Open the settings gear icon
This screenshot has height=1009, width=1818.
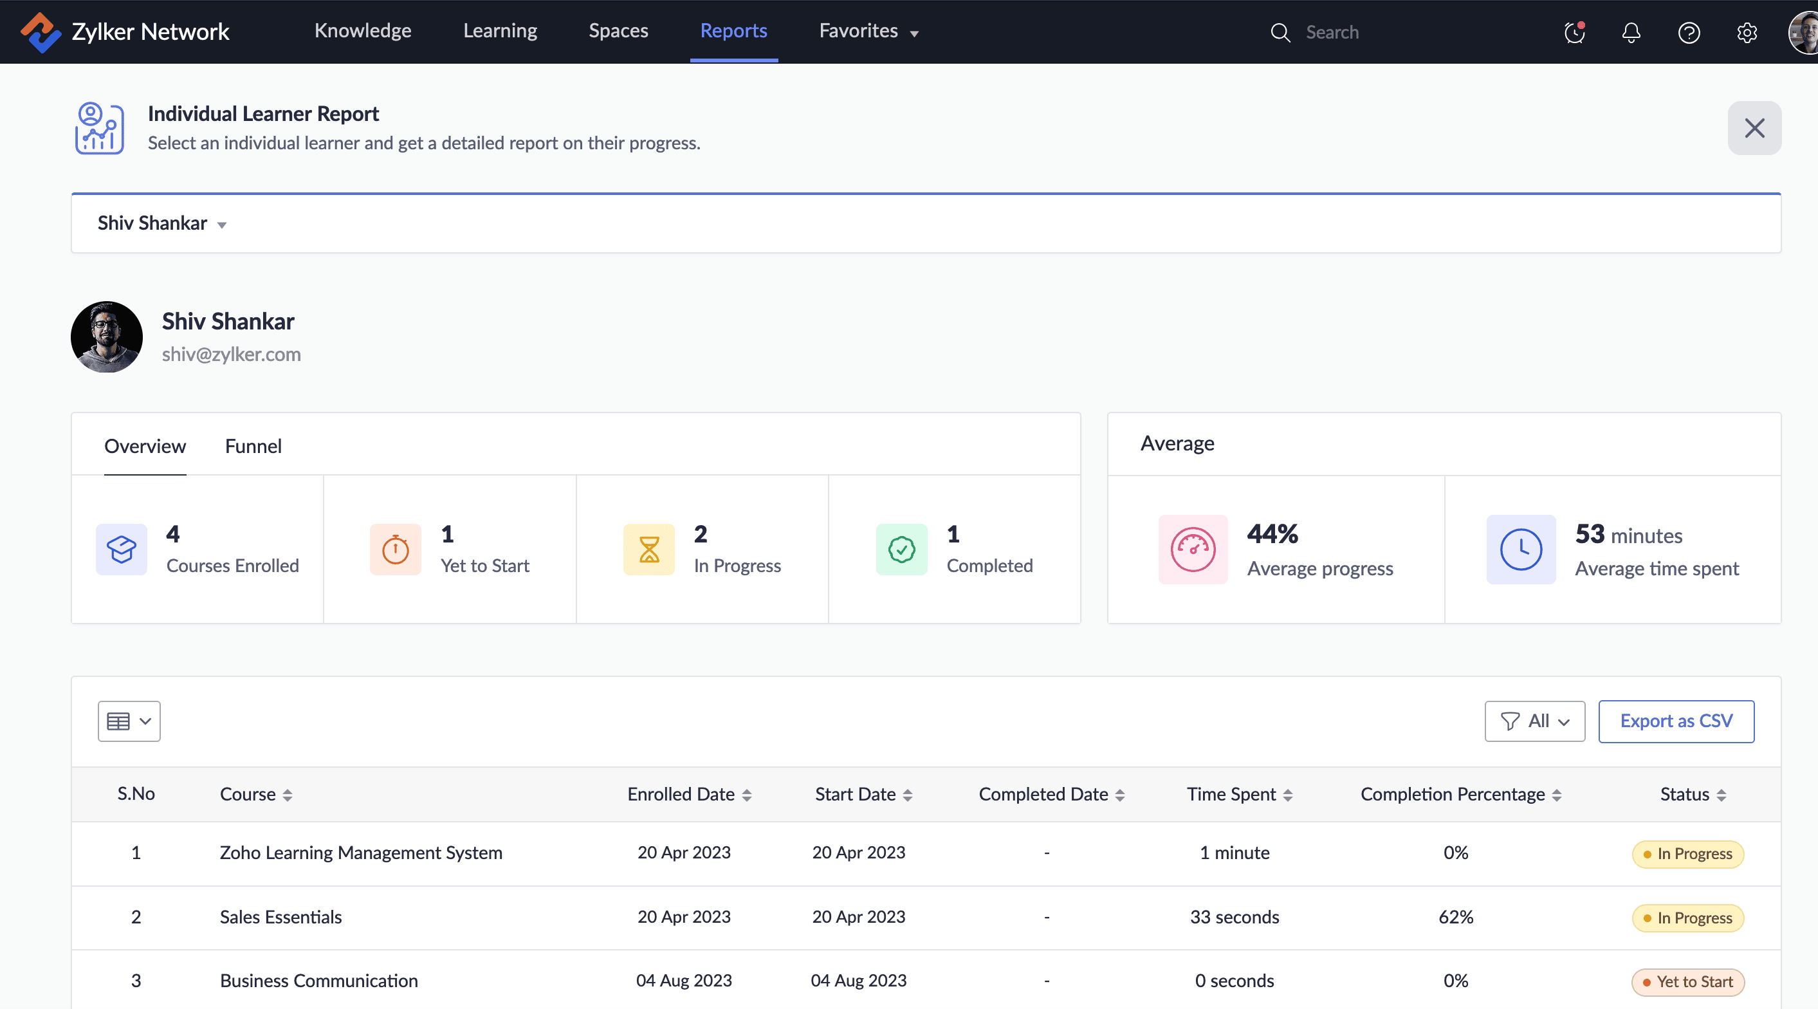[1747, 32]
